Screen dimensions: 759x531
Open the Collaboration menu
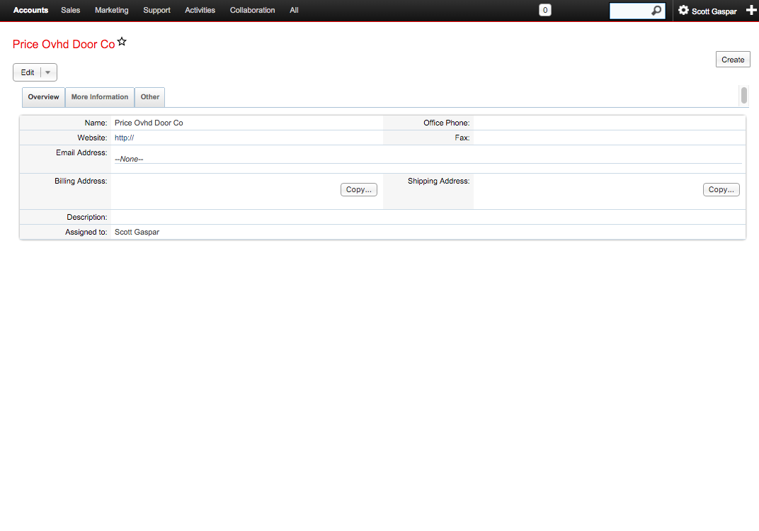pos(252,10)
